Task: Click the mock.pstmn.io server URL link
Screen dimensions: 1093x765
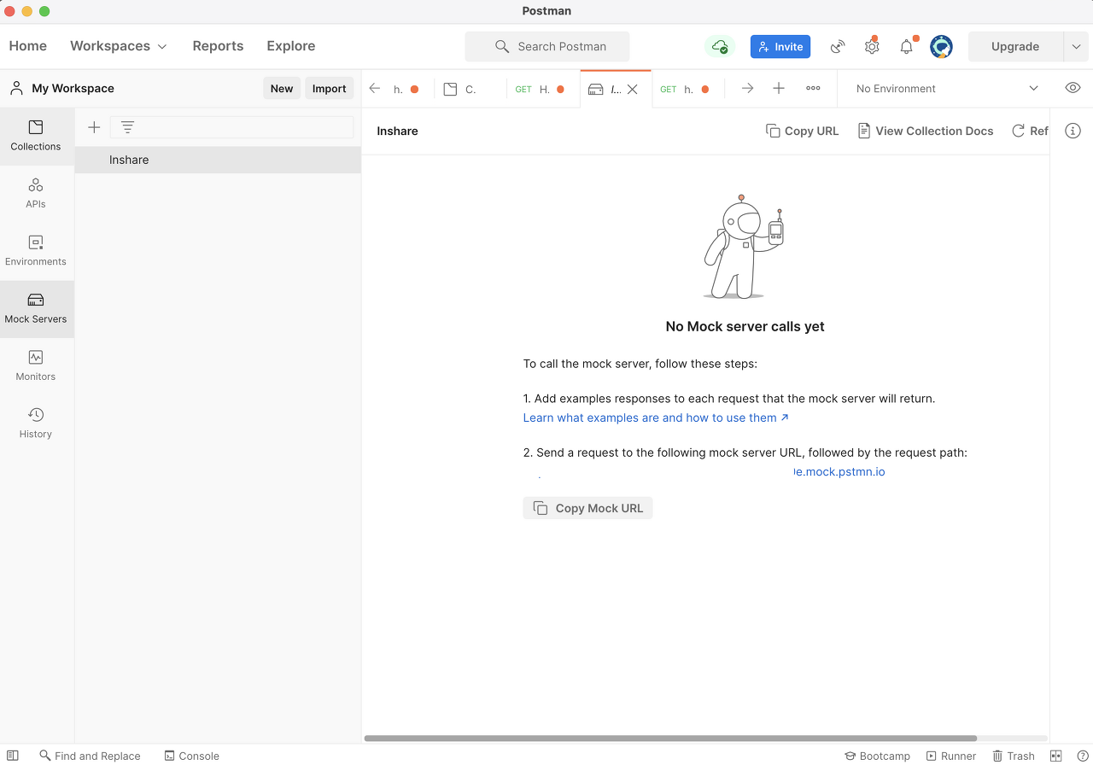Action: coord(839,471)
